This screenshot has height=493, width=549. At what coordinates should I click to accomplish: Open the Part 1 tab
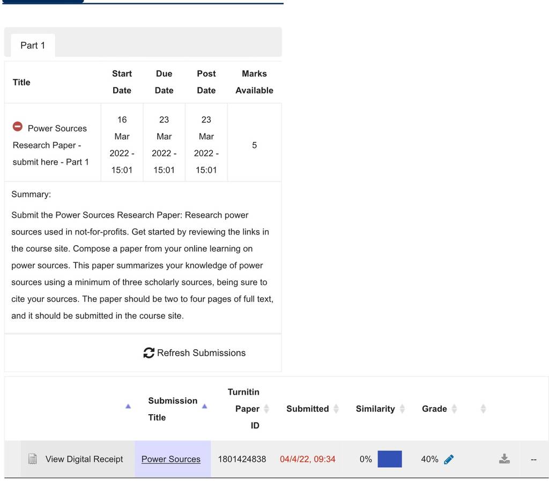33,46
